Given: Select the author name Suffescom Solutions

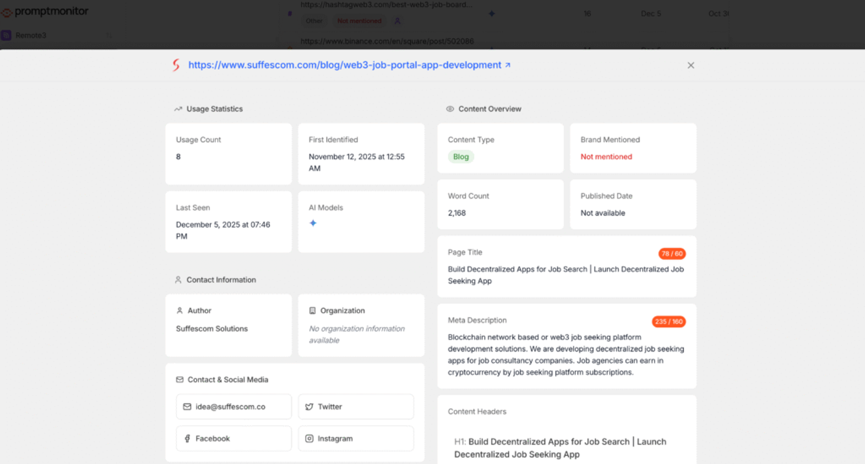Looking at the screenshot, I should [x=212, y=329].
